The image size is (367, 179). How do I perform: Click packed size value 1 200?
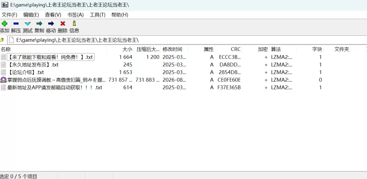(x=153, y=57)
